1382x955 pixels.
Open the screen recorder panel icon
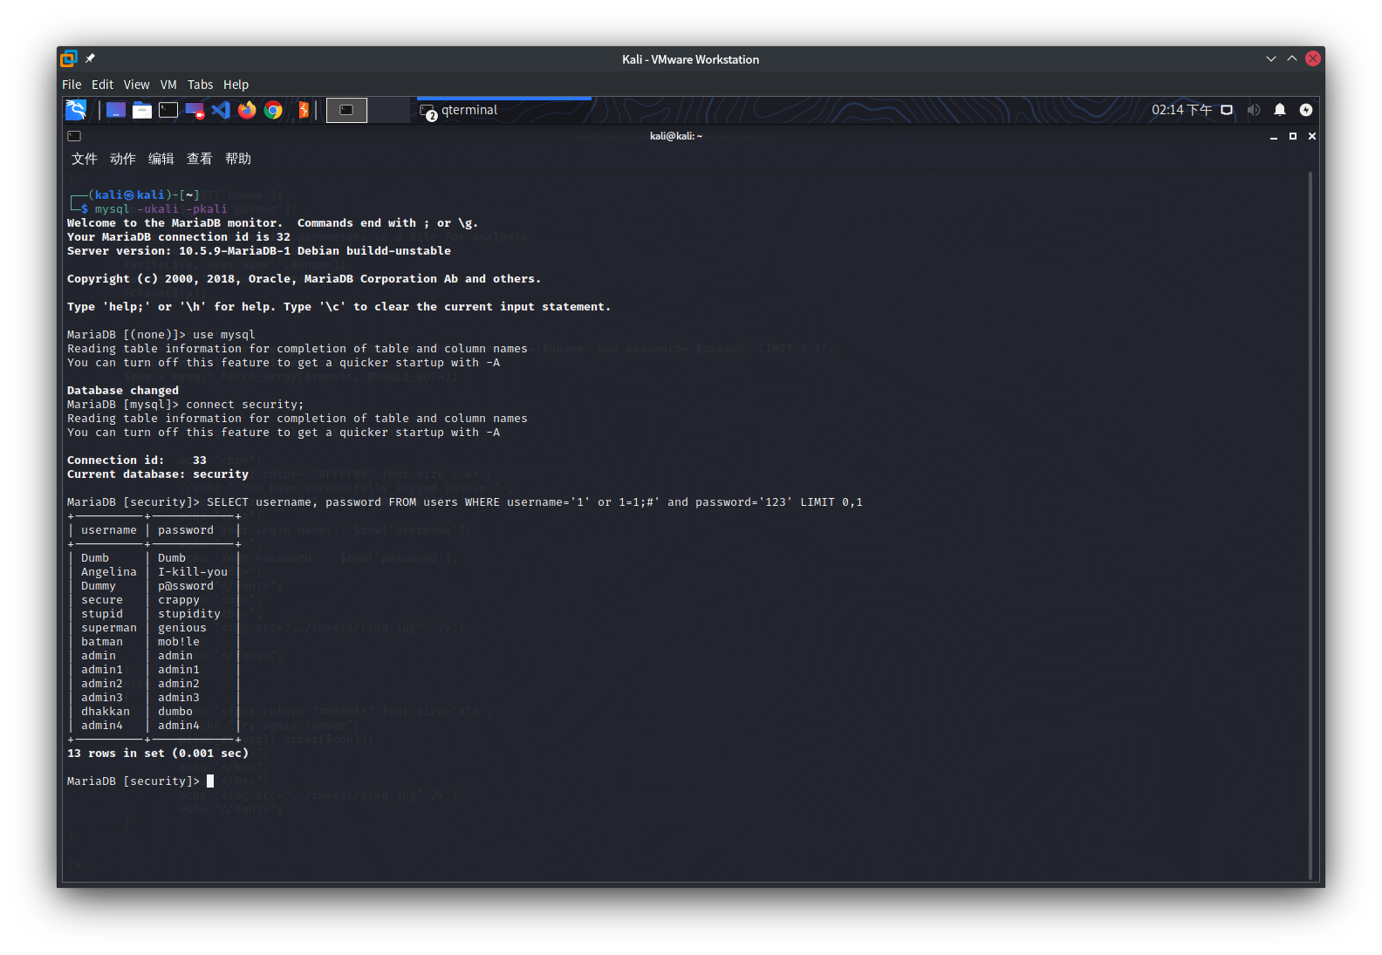coord(195,110)
